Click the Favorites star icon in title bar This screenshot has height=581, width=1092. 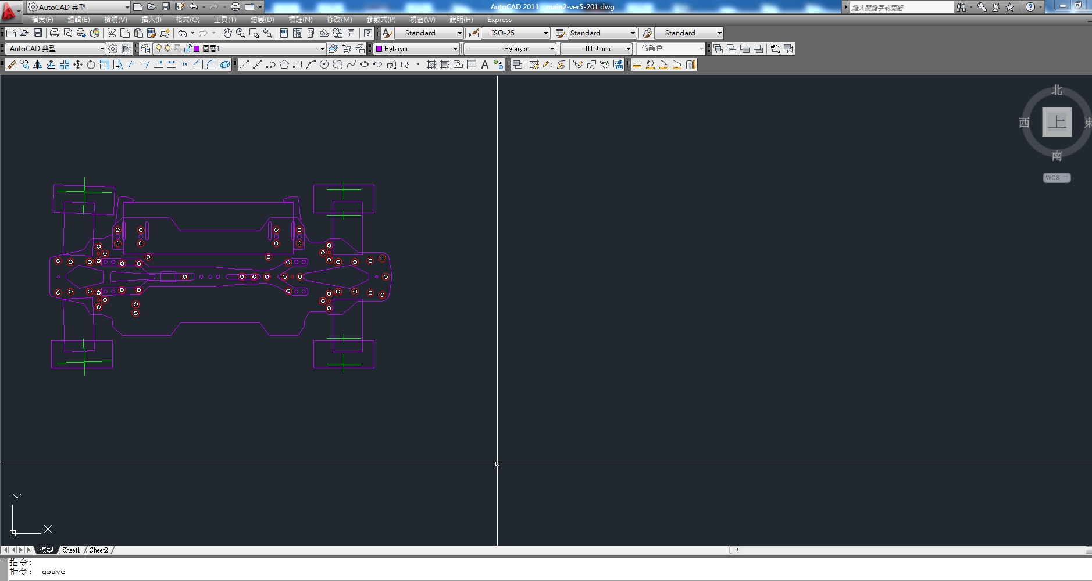tap(1010, 7)
